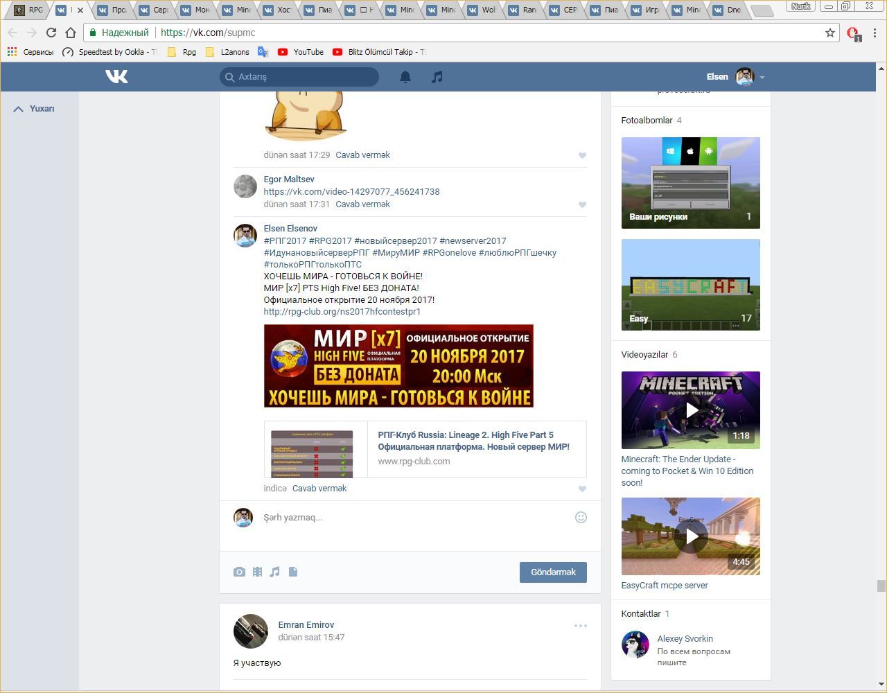
Task: Open the emoji picker in comment box
Action: 581,517
